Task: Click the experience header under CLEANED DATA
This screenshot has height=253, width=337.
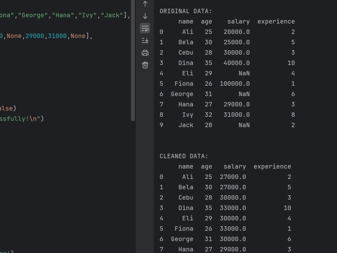Action: click(x=272, y=166)
